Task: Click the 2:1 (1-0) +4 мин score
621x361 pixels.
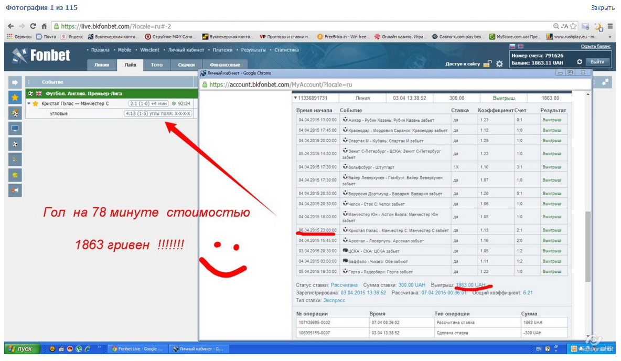Action: coord(148,103)
